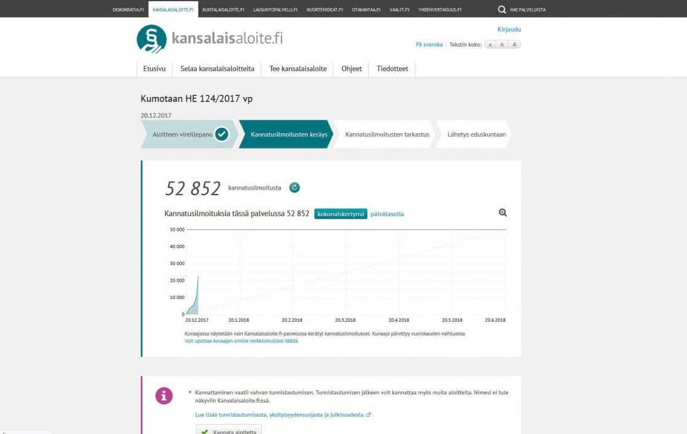Viewport: 687px width, 434px height.
Task: Click the Kirjaudu login link
Action: [509, 29]
